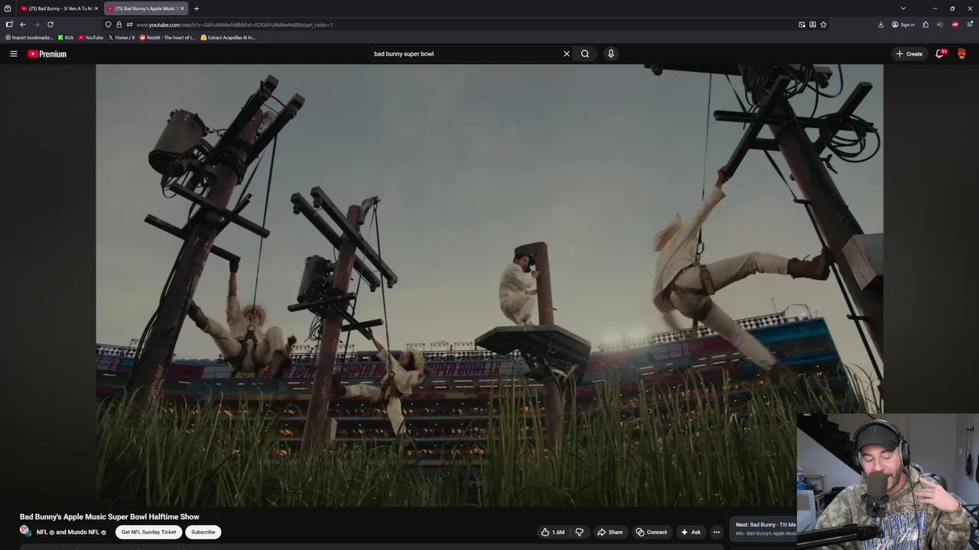
Task: Open more actions three-dot menu
Action: (x=717, y=532)
